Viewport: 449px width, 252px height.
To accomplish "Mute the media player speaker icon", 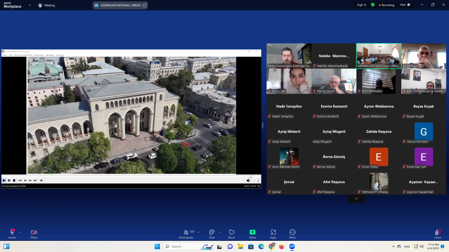I will coord(248,180).
